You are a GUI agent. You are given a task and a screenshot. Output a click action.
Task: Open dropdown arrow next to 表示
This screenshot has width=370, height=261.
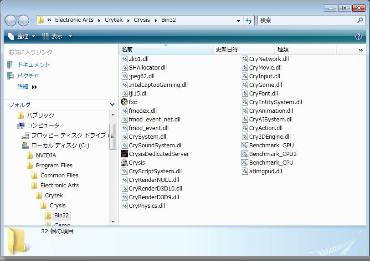tap(70, 36)
